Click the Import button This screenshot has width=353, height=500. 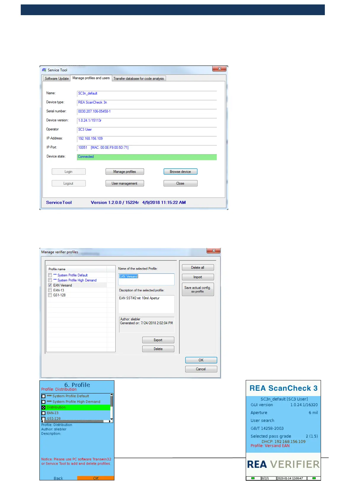point(198,277)
